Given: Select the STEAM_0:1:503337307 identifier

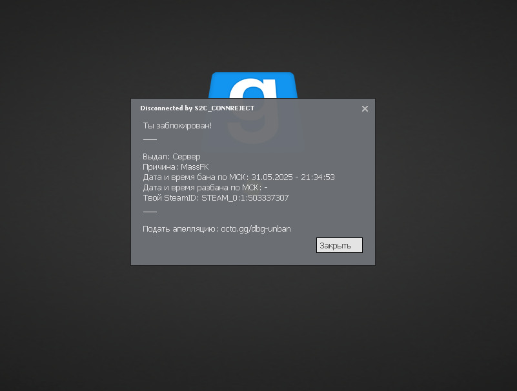Looking at the screenshot, I should (245, 198).
